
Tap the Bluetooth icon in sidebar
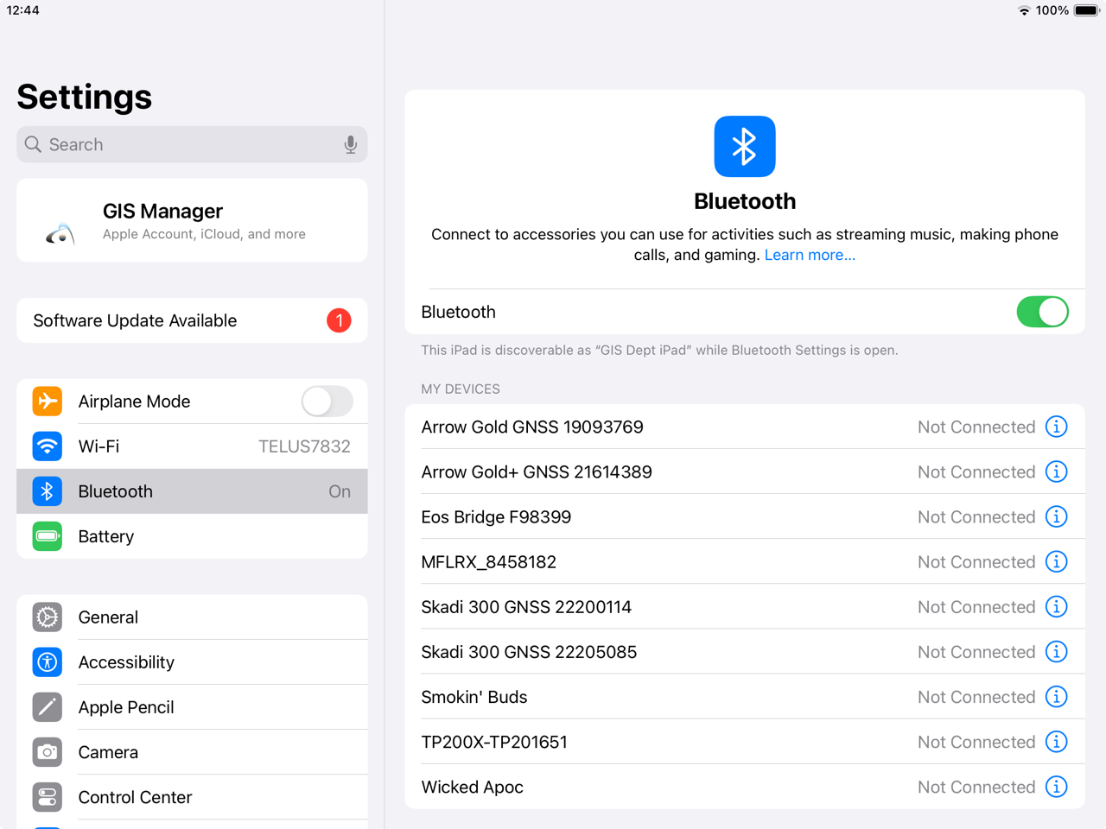pyautogui.click(x=48, y=490)
